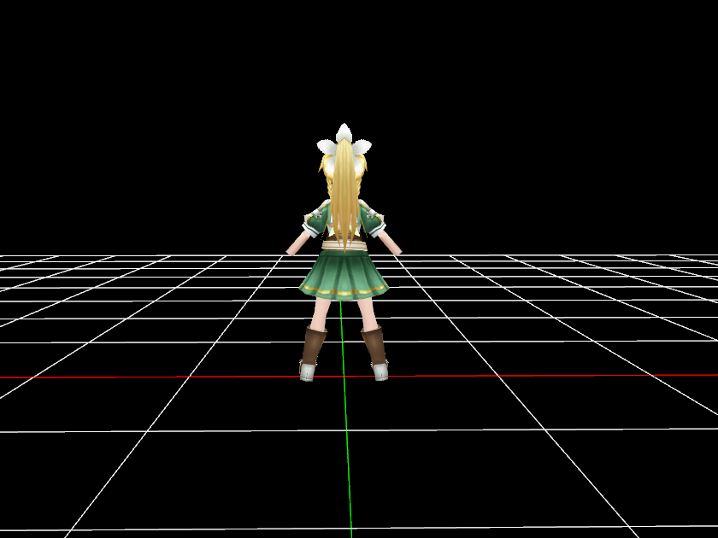Click the red axis line right of character
The height and width of the screenshot is (538, 718).
click(556, 375)
